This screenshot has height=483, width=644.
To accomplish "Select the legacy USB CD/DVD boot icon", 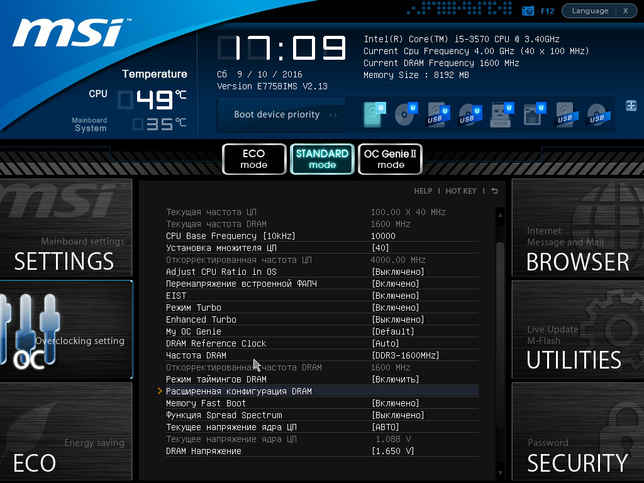I will [x=599, y=114].
